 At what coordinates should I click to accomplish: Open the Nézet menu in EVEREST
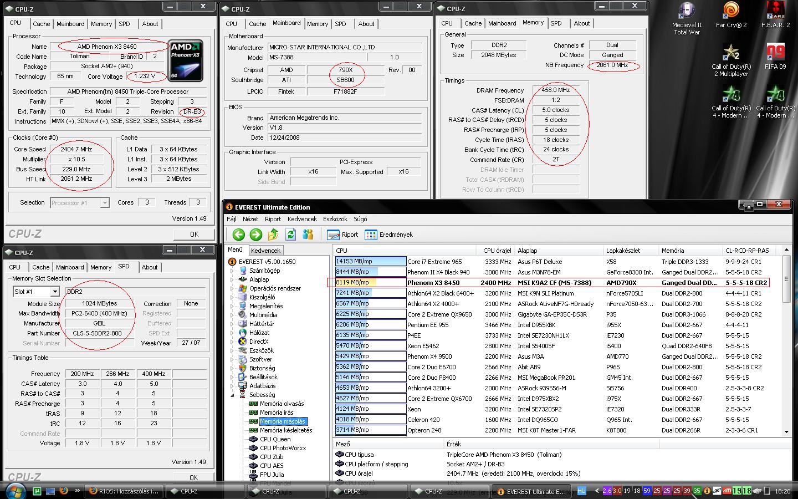tap(250, 219)
